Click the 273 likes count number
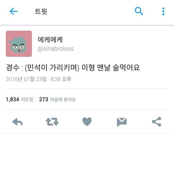This screenshot has width=174, height=174. tap(43, 99)
